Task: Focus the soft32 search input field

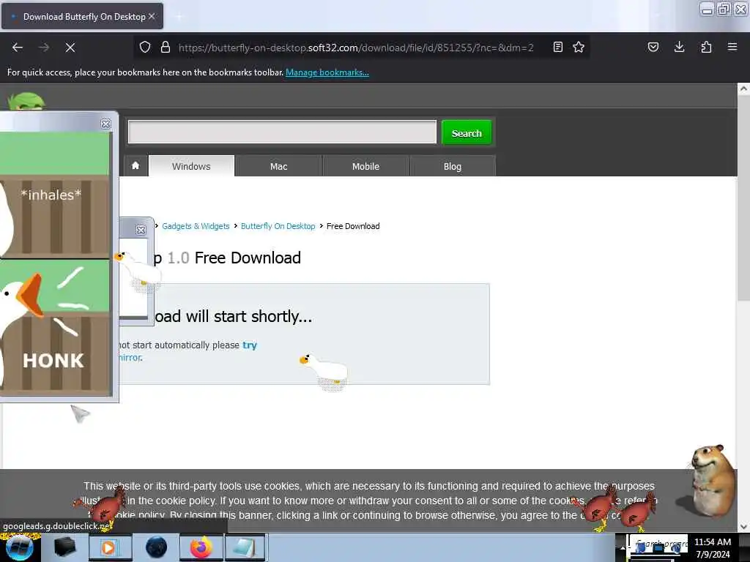Action: 282,132
